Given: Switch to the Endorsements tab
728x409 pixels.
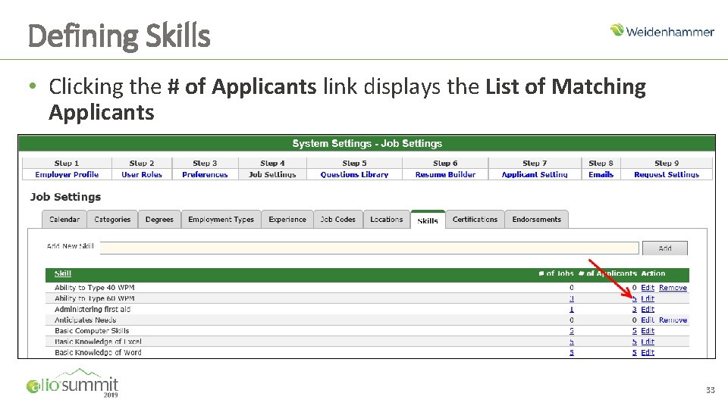Looking at the screenshot, I should click(537, 220).
